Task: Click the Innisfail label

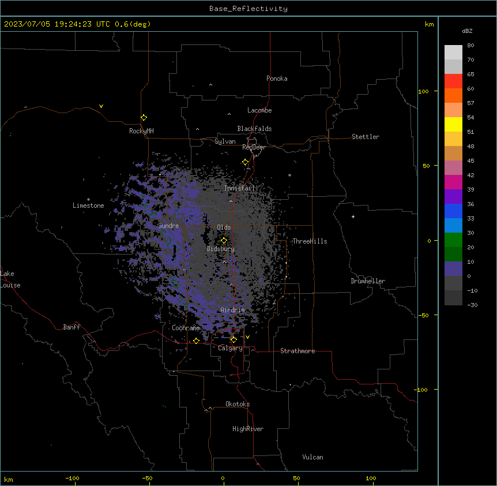Action: tap(240, 188)
